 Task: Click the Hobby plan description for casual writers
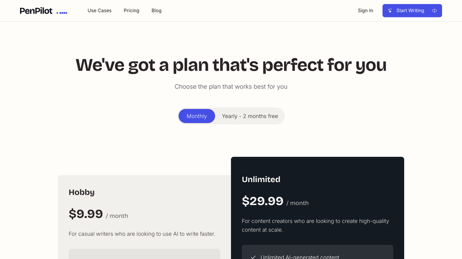click(142, 234)
